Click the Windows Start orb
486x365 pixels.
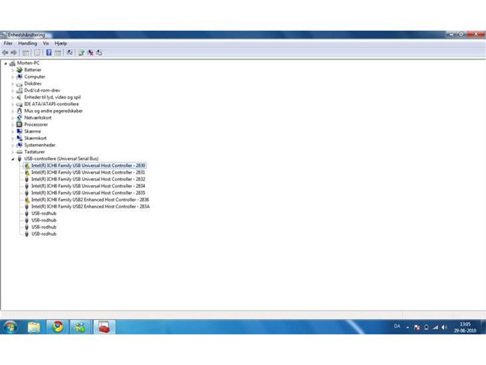click(10, 326)
